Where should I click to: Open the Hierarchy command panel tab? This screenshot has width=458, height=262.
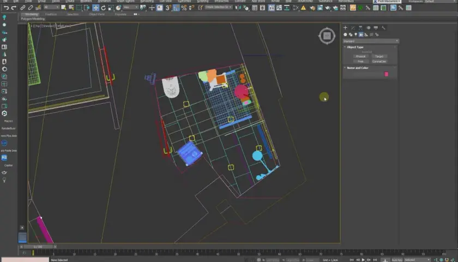pyautogui.click(x=361, y=27)
